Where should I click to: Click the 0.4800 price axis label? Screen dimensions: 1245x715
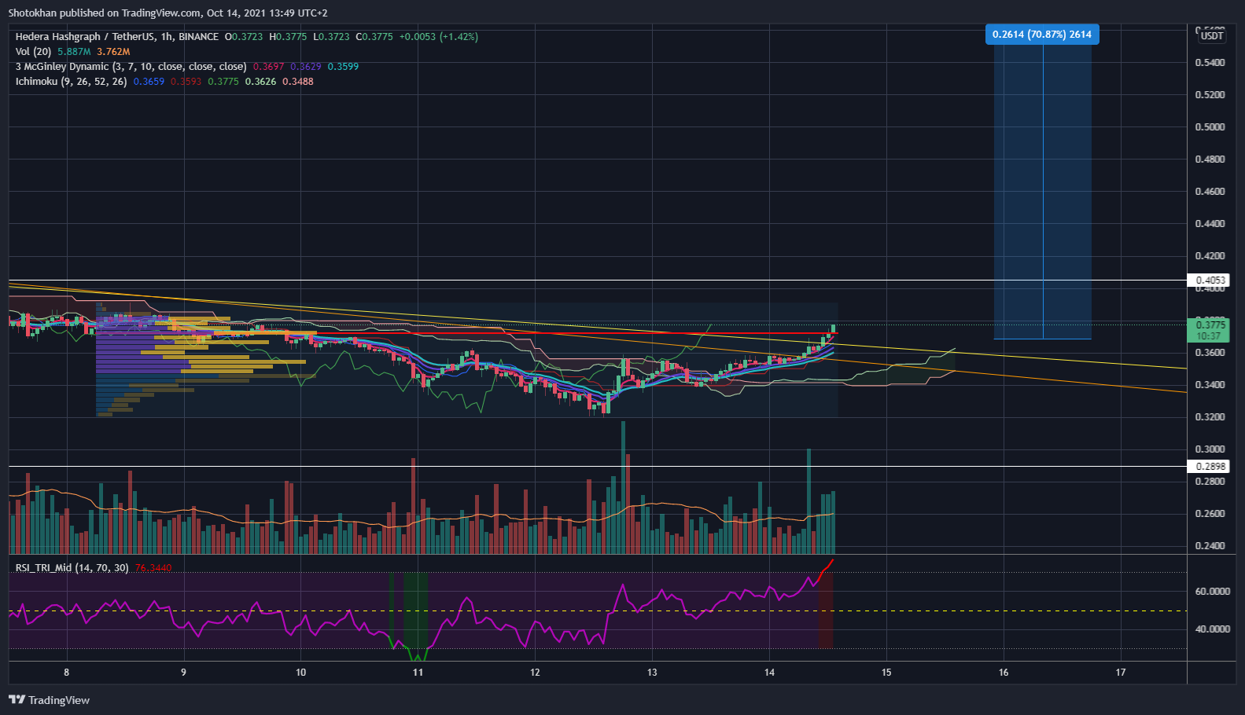[x=1210, y=159]
